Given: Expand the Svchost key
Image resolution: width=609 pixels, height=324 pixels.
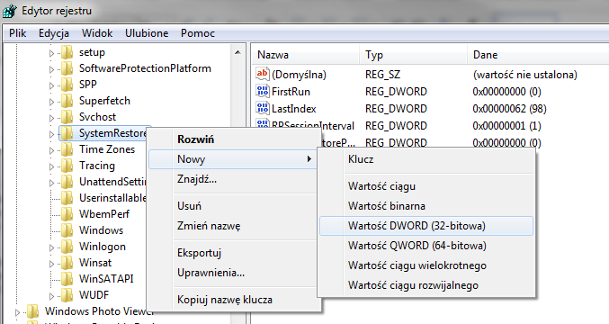Looking at the screenshot, I should pyautogui.click(x=51, y=118).
